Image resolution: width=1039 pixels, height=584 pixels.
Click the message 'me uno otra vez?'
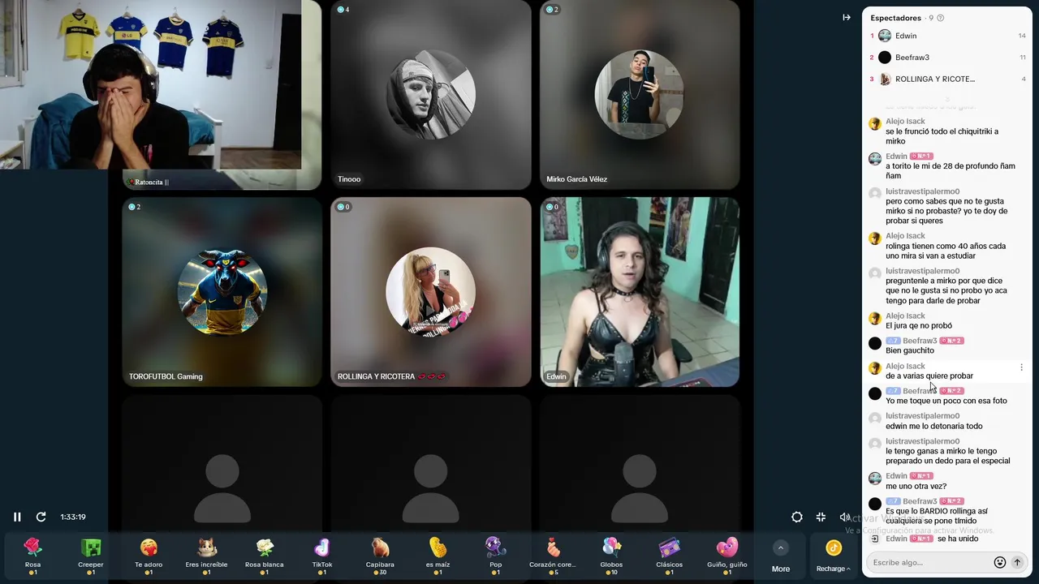coord(916,486)
